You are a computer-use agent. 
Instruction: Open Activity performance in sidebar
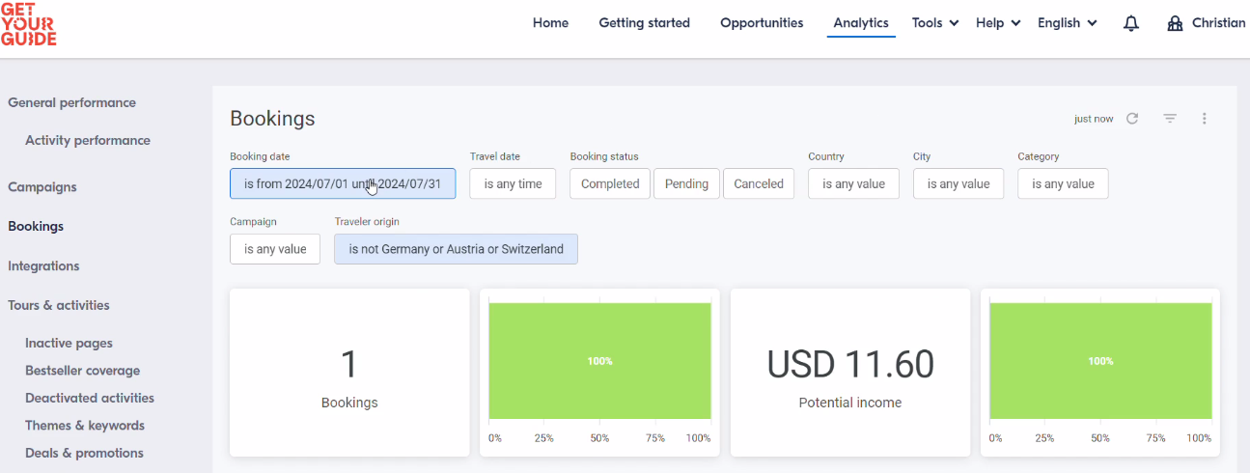88,140
